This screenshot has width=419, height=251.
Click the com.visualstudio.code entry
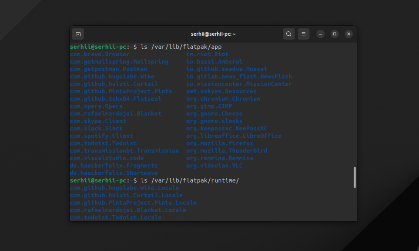[107, 158]
